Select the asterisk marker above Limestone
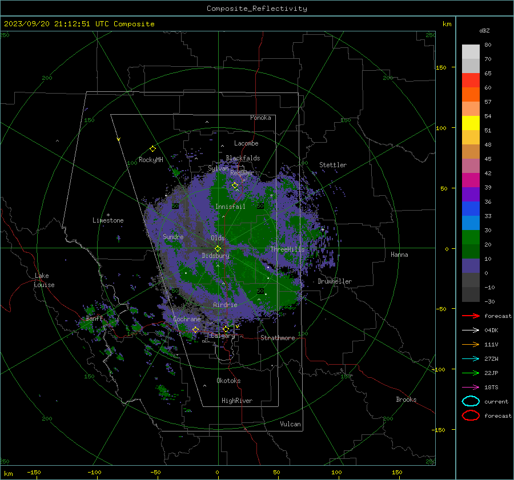This screenshot has width=514, height=480. tap(108, 215)
